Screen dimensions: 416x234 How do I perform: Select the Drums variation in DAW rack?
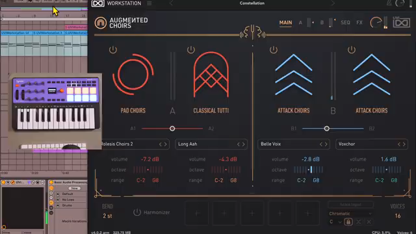[x=67, y=205]
